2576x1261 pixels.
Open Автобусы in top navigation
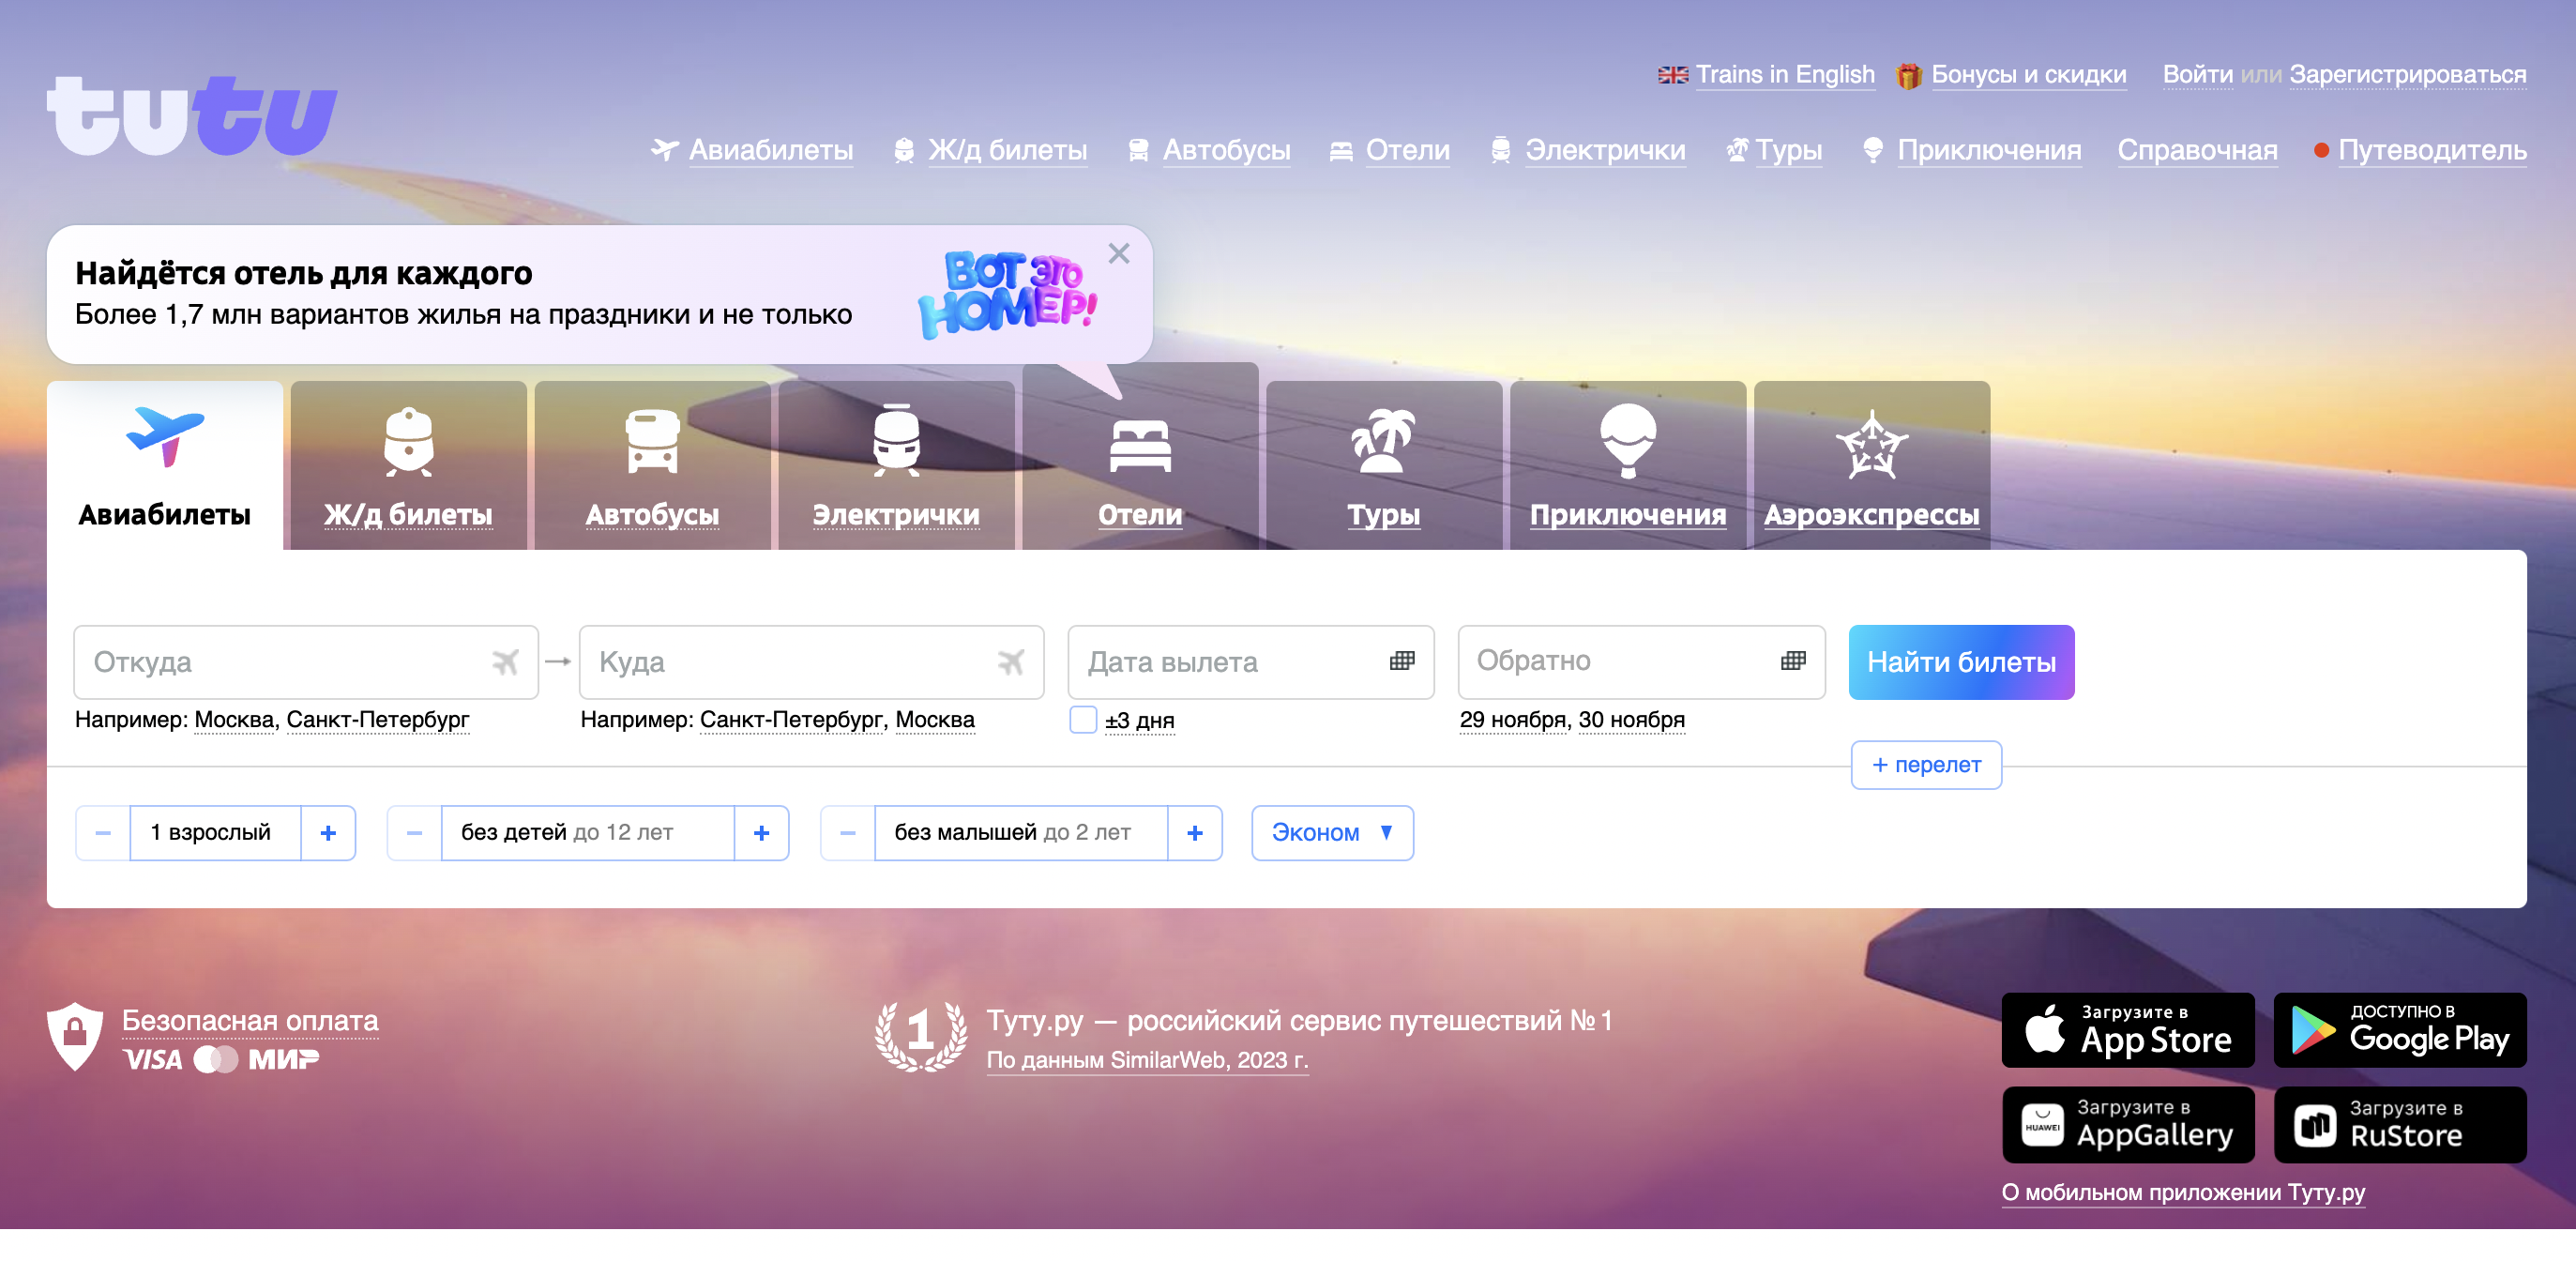(1226, 150)
